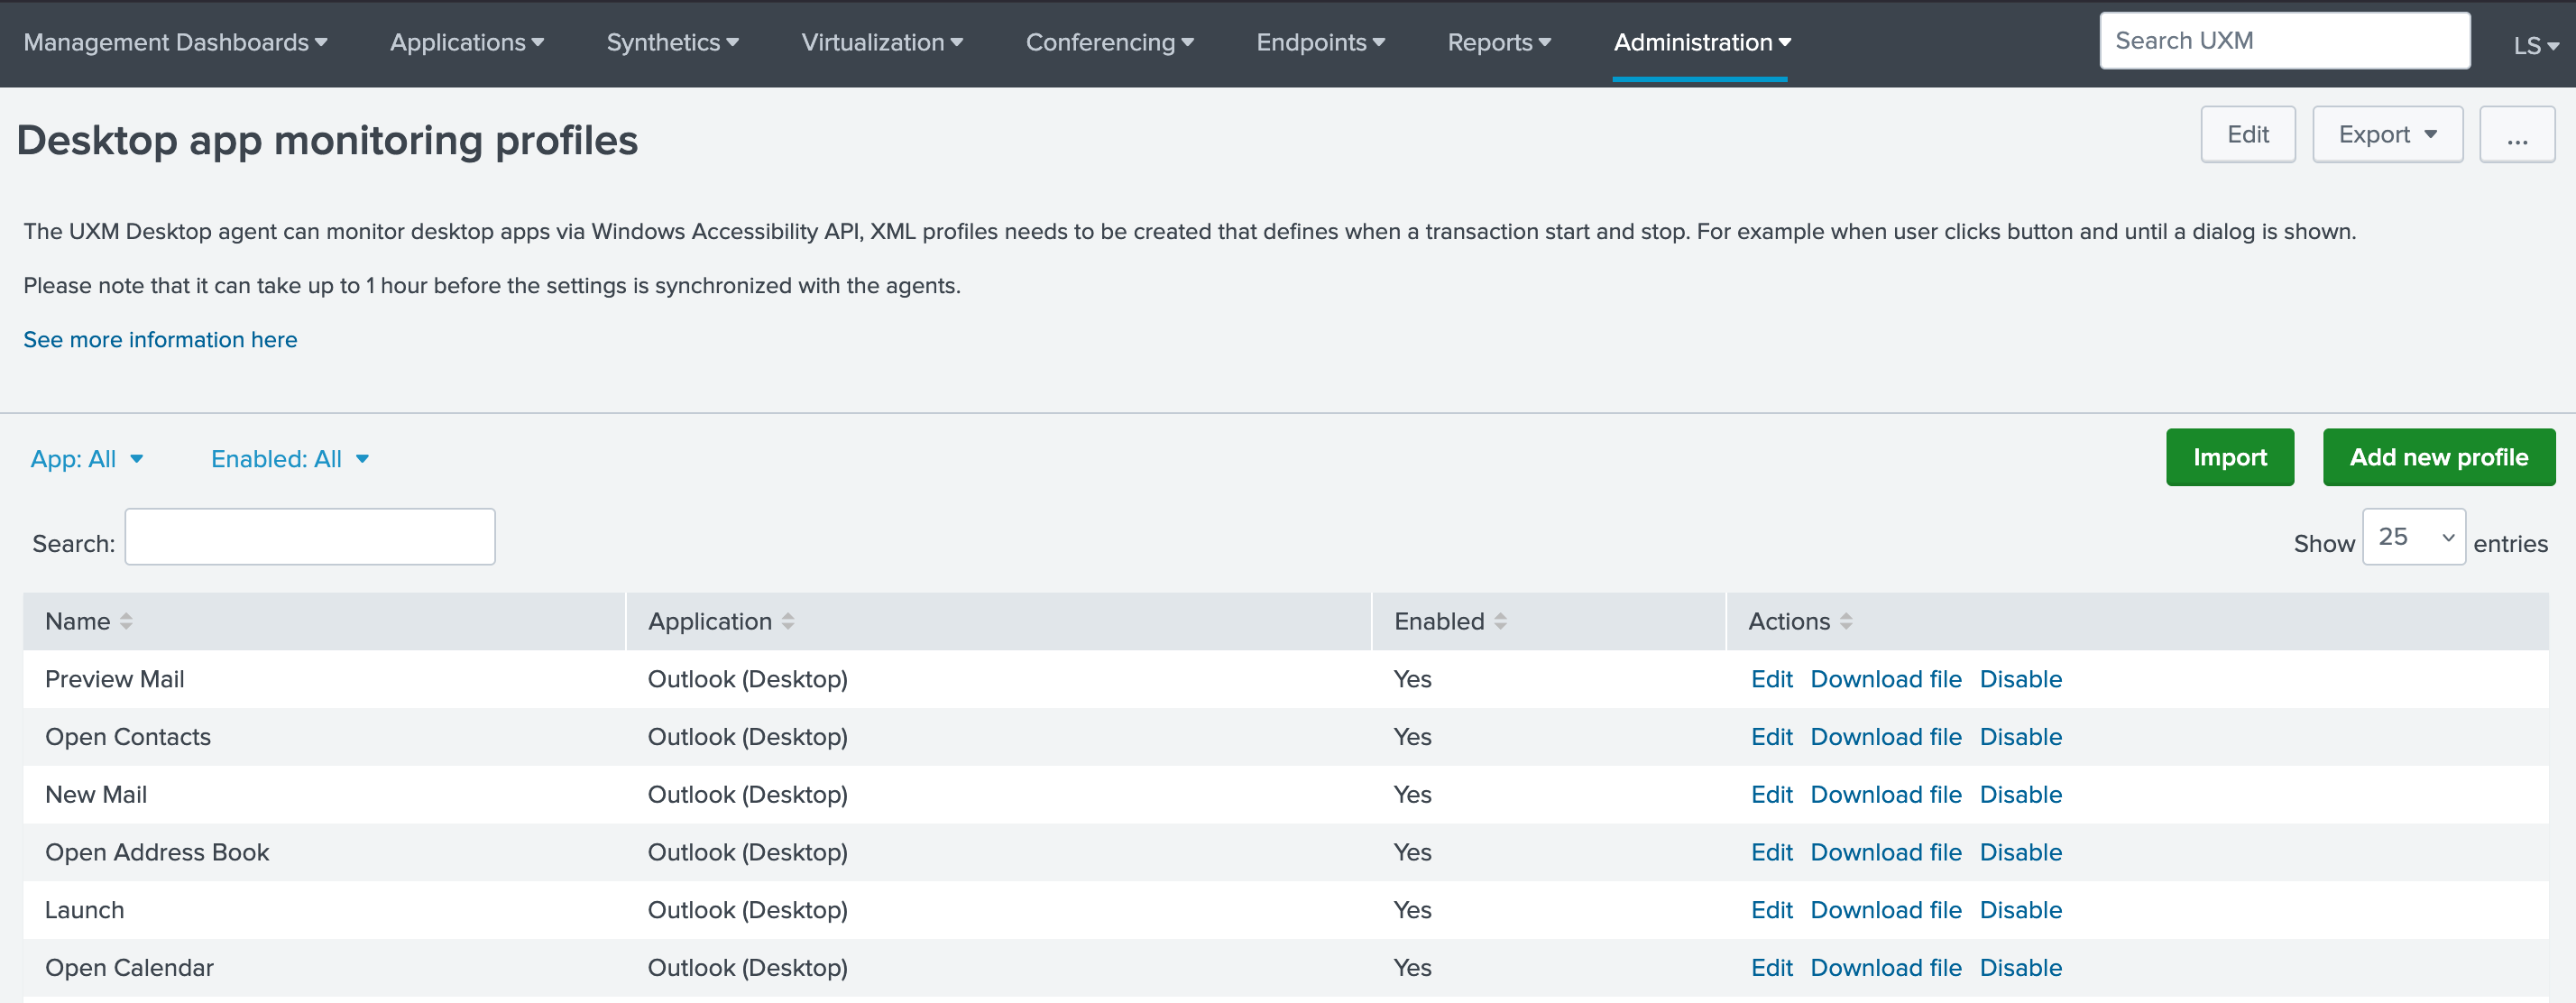Disable the Preview Mail profile
2576x1003 pixels.
pyautogui.click(x=2020, y=679)
